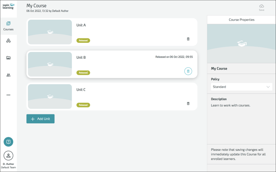
Task: Open the media library image icon
Action: click(x=8, y=58)
